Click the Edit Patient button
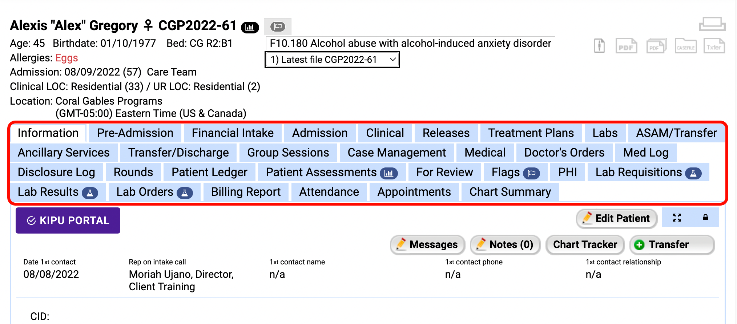The image size is (737, 324). tap(616, 218)
